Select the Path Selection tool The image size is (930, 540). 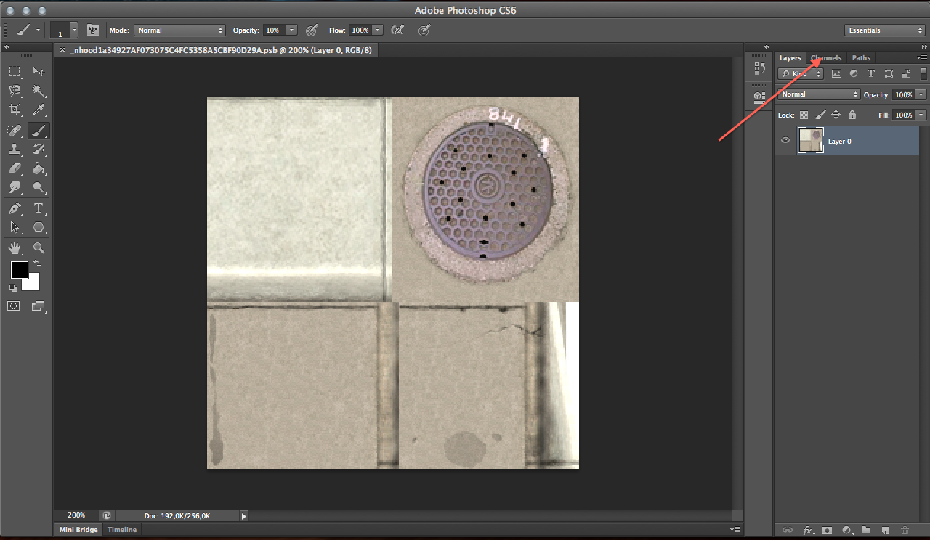pyautogui.click(x=15, y=227)
